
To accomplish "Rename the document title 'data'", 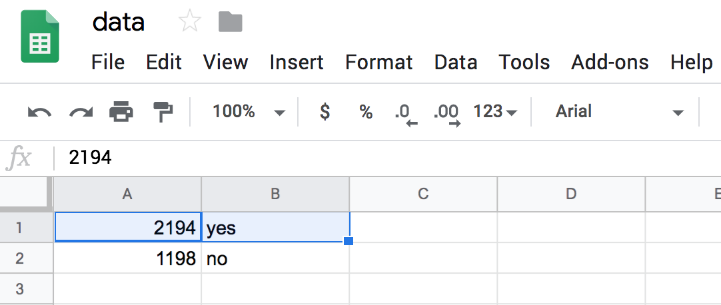I will point(119,23).
